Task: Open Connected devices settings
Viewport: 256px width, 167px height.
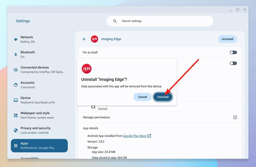Action: pos(39,70)
